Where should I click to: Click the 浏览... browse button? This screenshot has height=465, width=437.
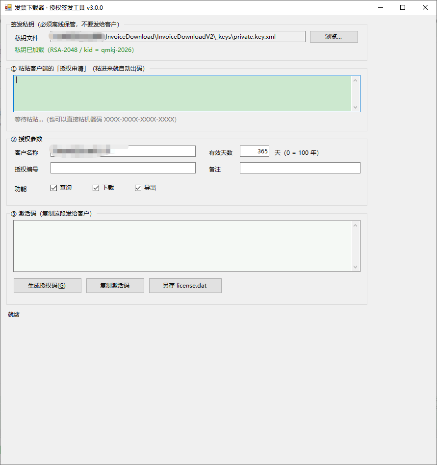point(334,37)
